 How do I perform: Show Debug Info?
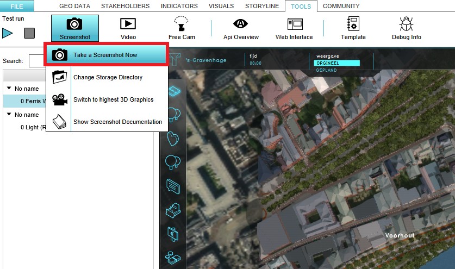tap(406, 28)
